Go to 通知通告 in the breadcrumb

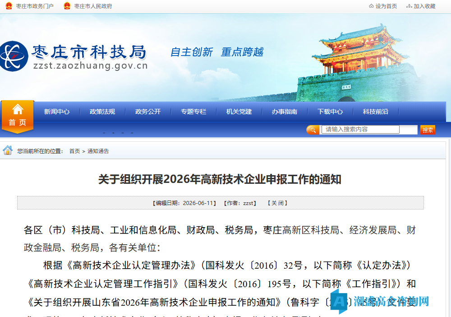click(98, 151)
